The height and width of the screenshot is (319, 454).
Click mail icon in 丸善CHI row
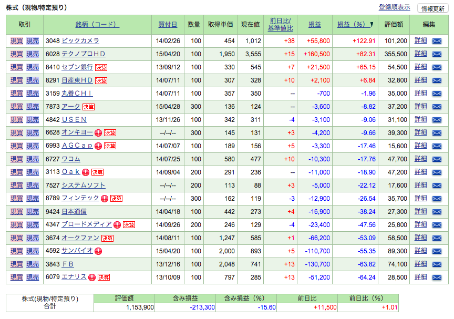[437, 94]
